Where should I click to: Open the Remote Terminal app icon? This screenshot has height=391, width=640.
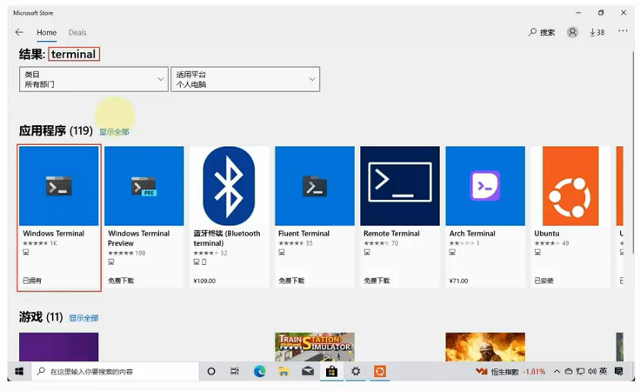(x=400, y=186)
